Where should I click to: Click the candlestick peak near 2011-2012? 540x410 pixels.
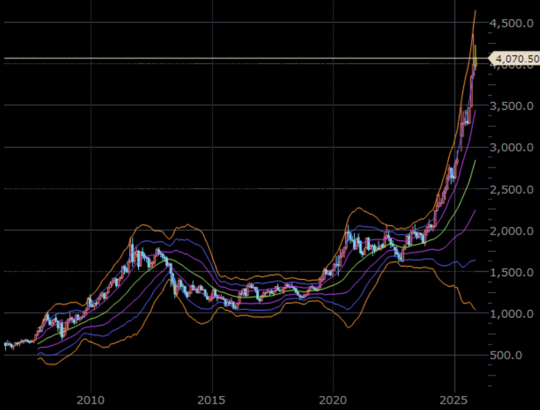click(131, 240)
